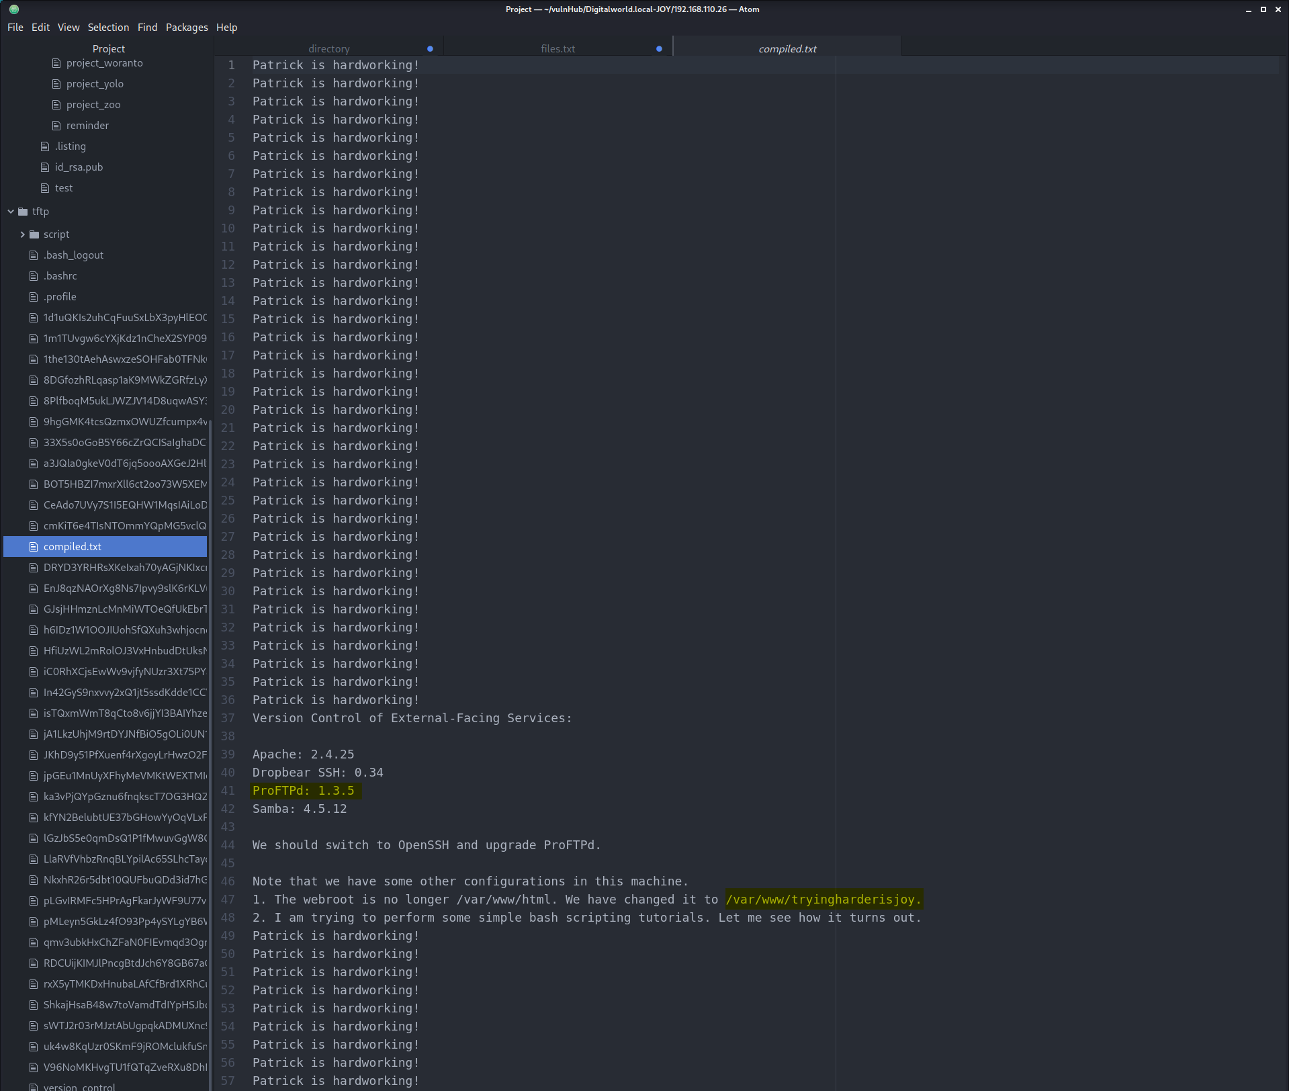Open .bash_logout file
The image size is (1289, 1091).
[x=73, y=255]
